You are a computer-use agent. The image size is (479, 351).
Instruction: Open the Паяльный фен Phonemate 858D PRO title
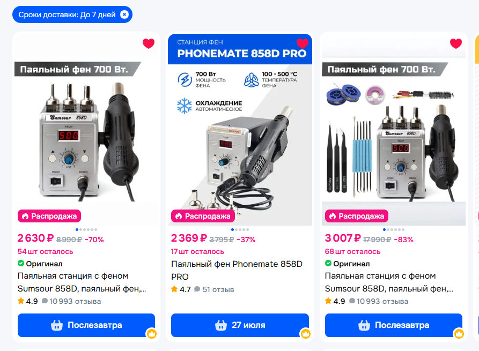click(x=237, y=271)
